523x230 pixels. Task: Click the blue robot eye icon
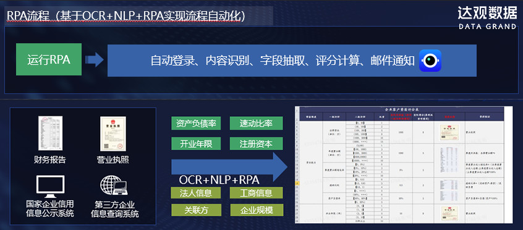(x=430, y=61)
